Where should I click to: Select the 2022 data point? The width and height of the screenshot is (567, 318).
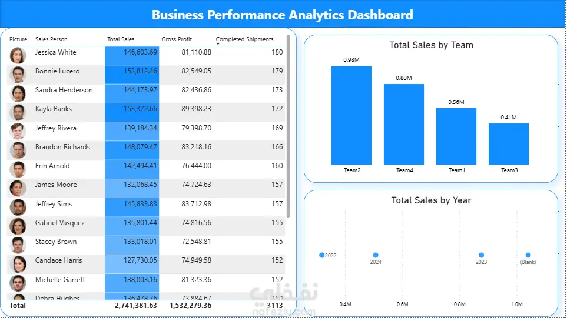coord(321,255)
